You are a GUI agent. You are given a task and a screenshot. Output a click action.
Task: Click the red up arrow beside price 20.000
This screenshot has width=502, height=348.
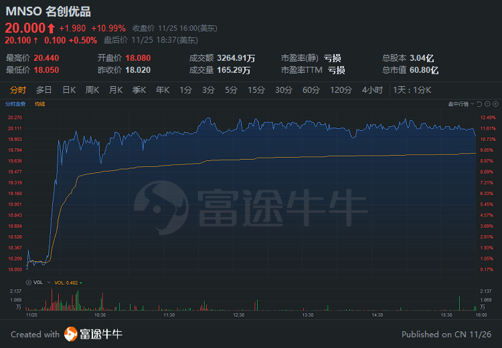(52, 29)
